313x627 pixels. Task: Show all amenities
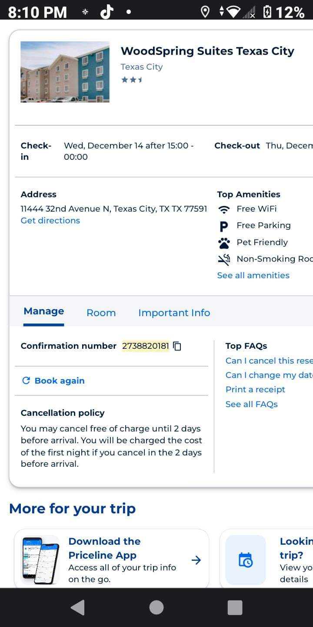point(253,275)
